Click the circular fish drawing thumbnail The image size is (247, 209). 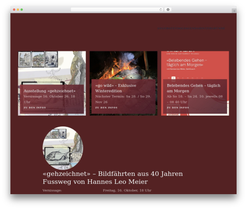[63, 148]
